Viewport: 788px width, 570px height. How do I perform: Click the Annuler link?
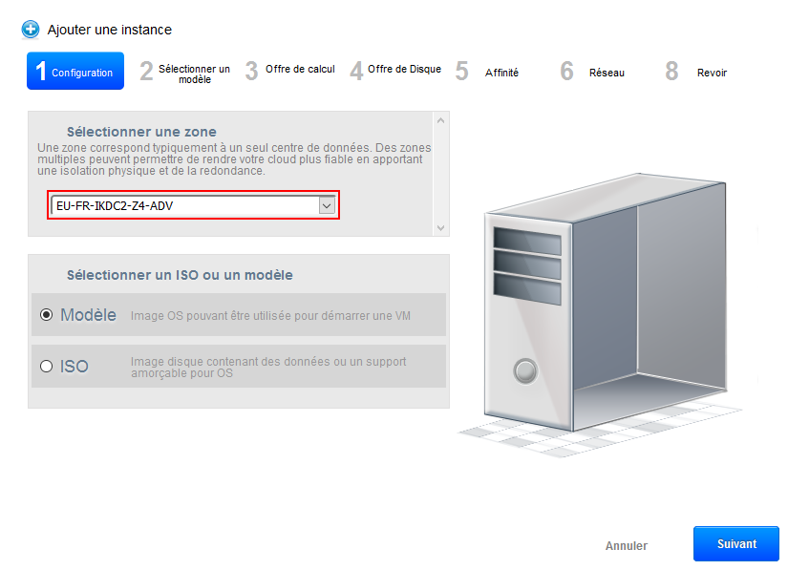point(626,546)
